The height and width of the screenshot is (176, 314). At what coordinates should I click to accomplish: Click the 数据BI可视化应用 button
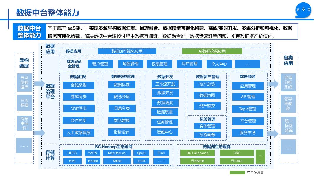(127, 51)
